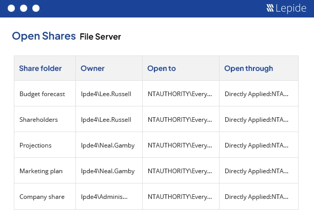Click the File Server label
This screenshot has width=314, height=221.
point(100,36)
